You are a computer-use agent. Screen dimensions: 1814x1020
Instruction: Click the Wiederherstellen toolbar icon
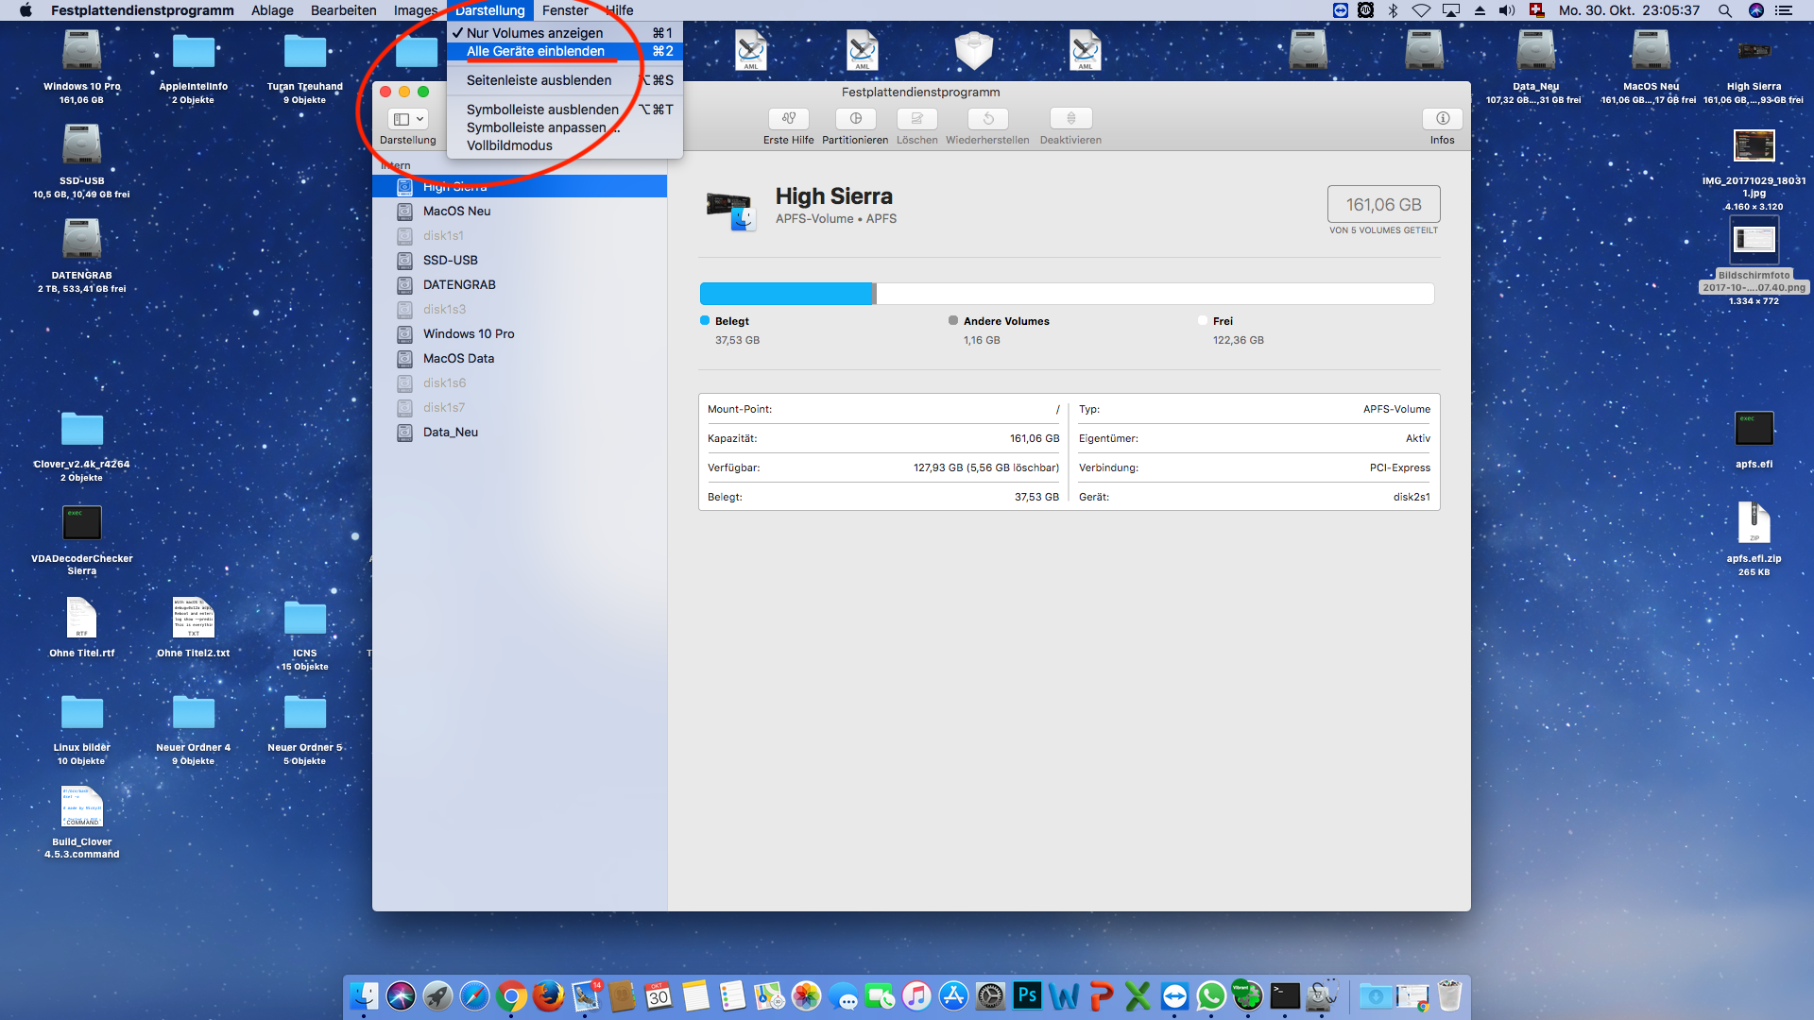click(987, 119)
